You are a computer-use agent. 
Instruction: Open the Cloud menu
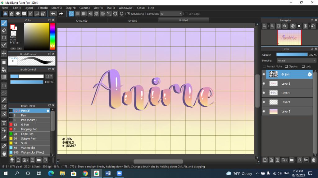tap(141, 8)
